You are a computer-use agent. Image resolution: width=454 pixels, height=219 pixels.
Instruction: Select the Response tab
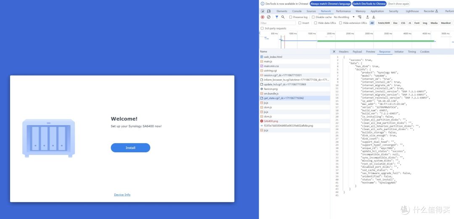[x=385, y=52]
